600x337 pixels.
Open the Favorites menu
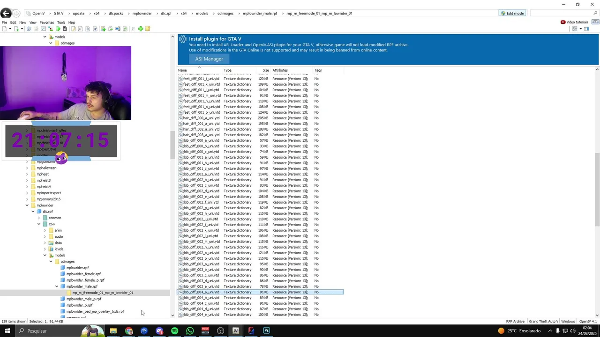46,22
